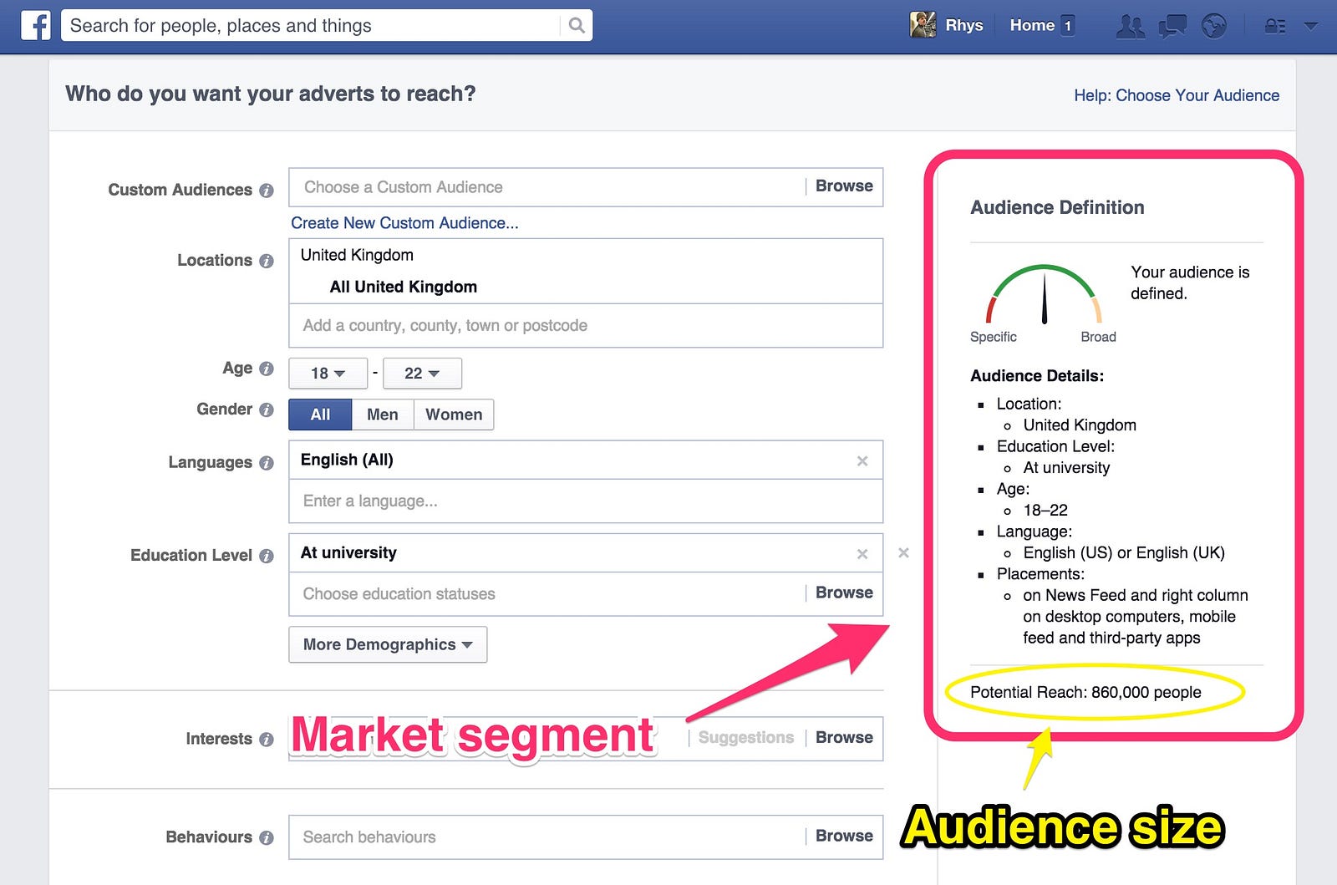
Task: Browse Behaviours
Action: (x=844, y=837)
